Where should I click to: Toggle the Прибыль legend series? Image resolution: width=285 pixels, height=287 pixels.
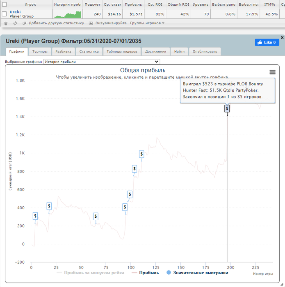[x=145, y=273]
